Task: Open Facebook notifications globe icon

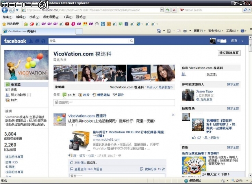Action: click(43, 41)
